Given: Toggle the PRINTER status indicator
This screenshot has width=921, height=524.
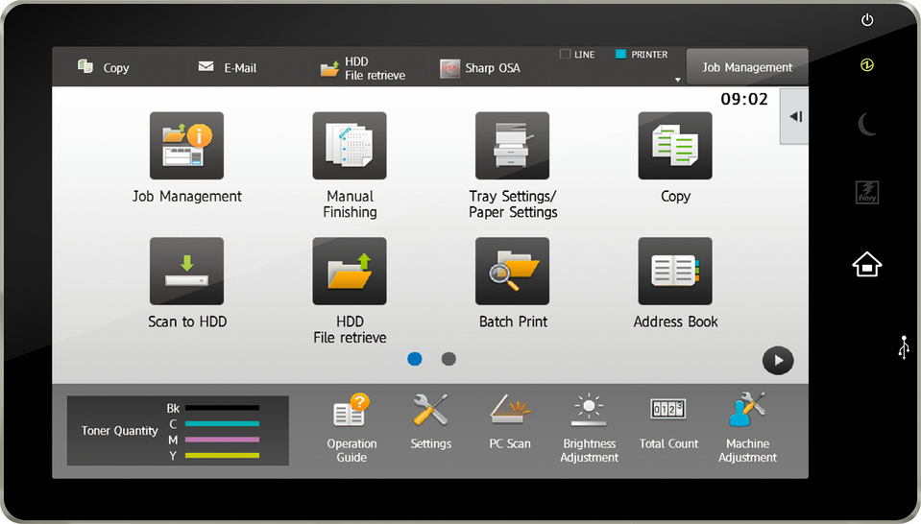Looking at the screenshot, I should [x=641, y=55].
